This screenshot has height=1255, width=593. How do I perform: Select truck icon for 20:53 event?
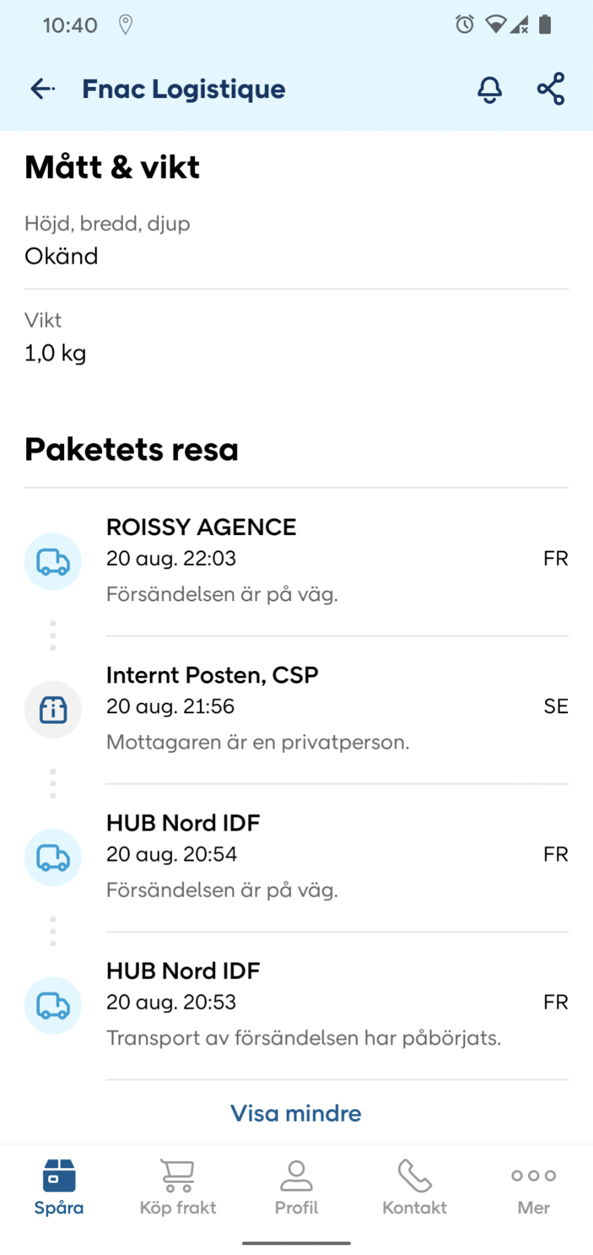point(53,1005)
